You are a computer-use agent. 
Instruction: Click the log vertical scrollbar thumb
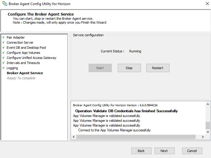click(208, 125)
